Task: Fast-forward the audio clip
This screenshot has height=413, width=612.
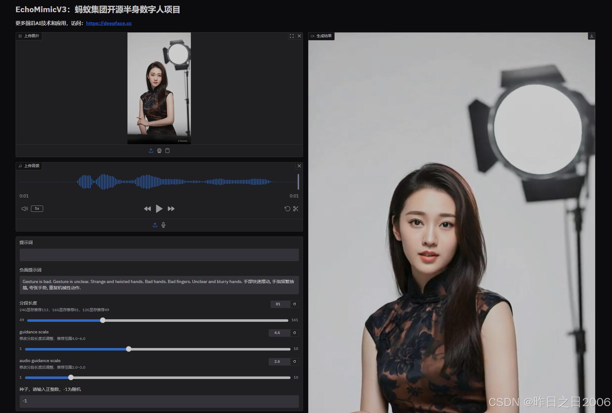Action: (x=171, y=209)
